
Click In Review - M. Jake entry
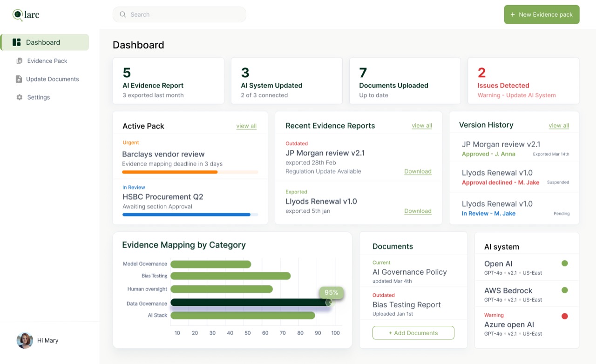pyautogui.click(x=488, y=213)
